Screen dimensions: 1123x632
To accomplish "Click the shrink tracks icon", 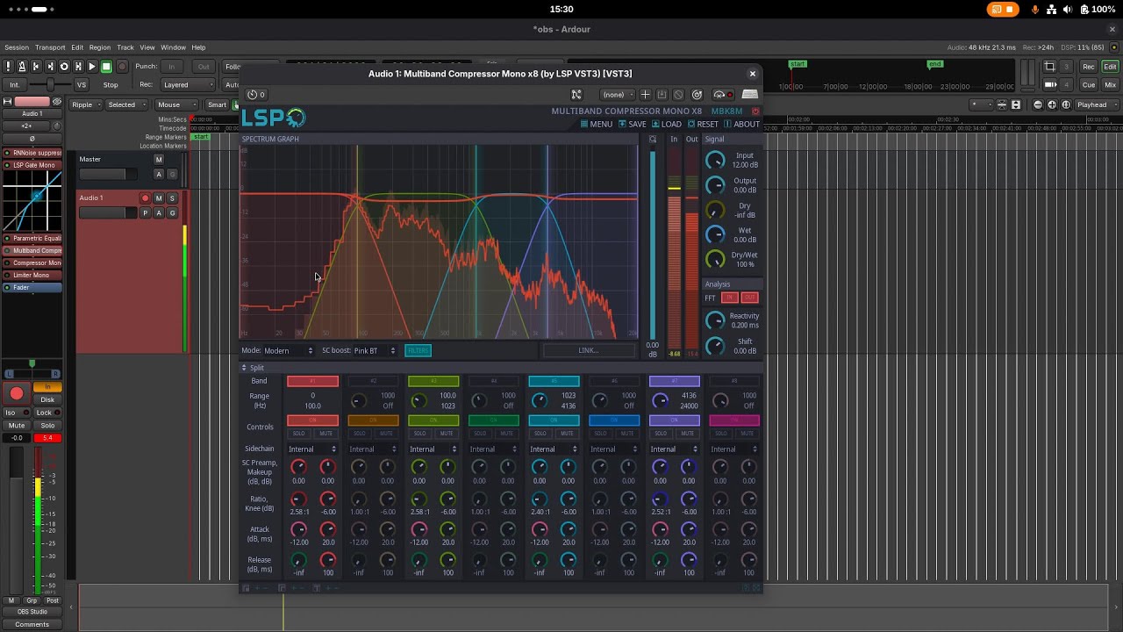I will 1003,104.
